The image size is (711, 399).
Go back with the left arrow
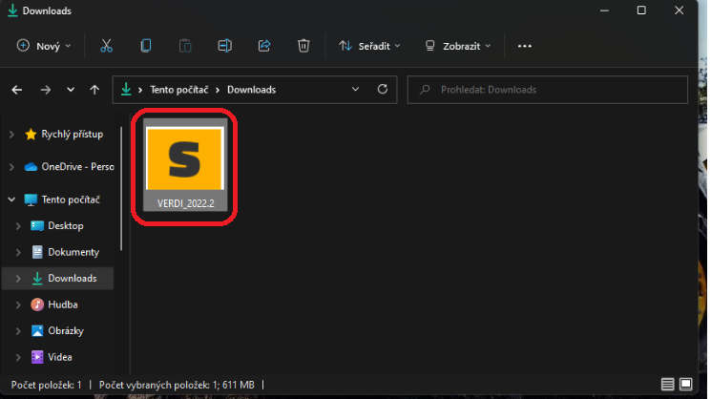17,90
